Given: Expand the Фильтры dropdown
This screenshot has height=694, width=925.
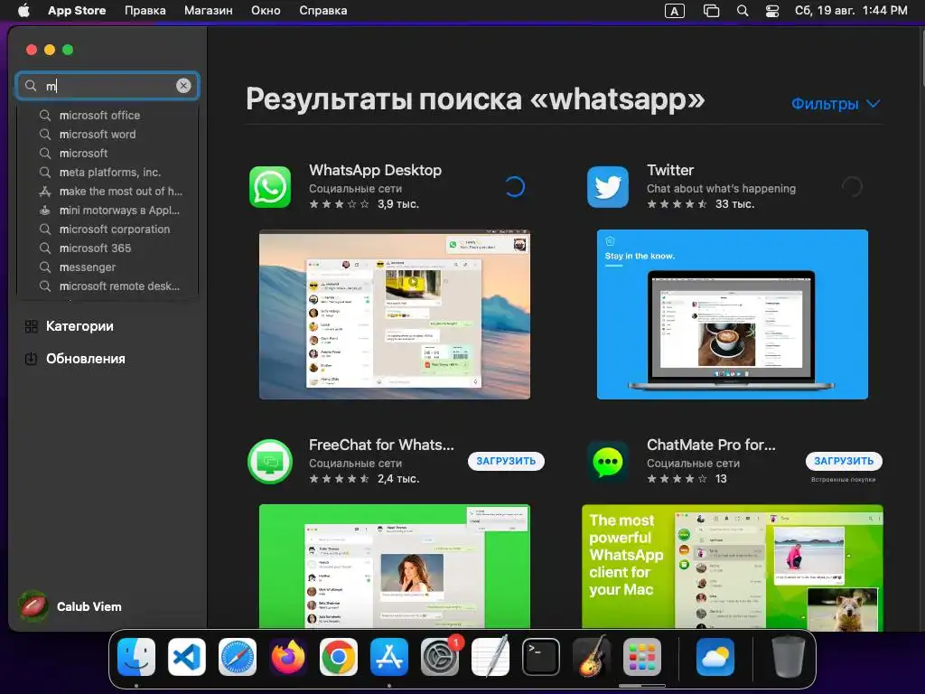Looking at the screenshot, I should tap(836, 104).
